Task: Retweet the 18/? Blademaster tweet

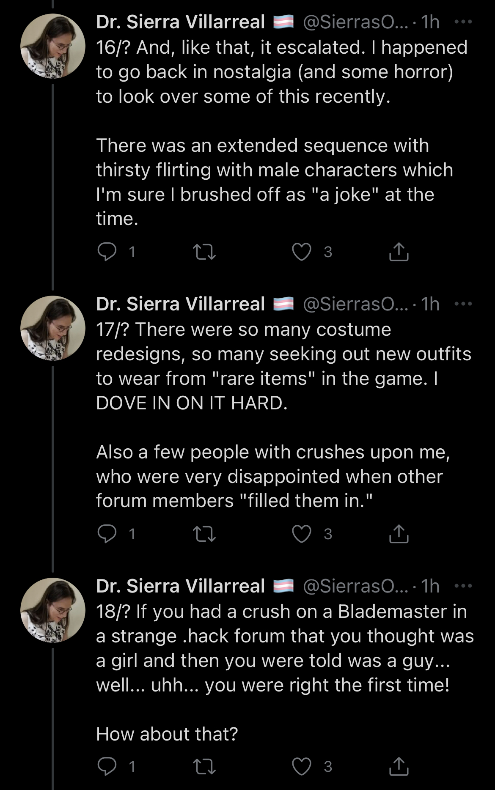Action: coord(204,766)
